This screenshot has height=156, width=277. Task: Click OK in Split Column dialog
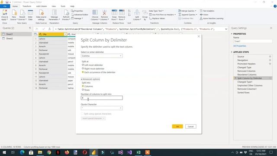coord(177,127)
